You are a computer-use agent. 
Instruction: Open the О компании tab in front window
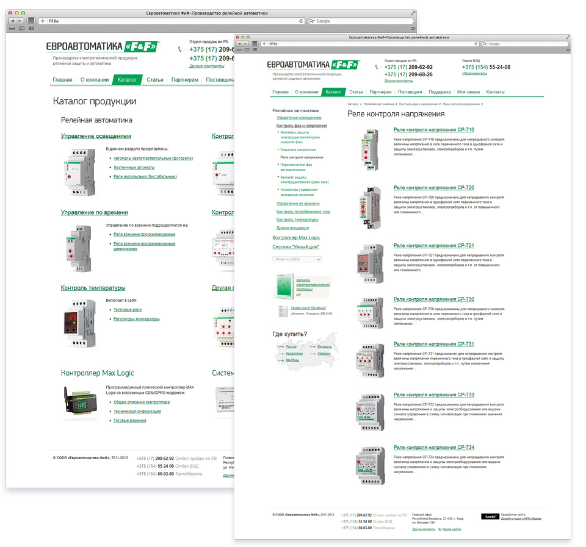306,92
